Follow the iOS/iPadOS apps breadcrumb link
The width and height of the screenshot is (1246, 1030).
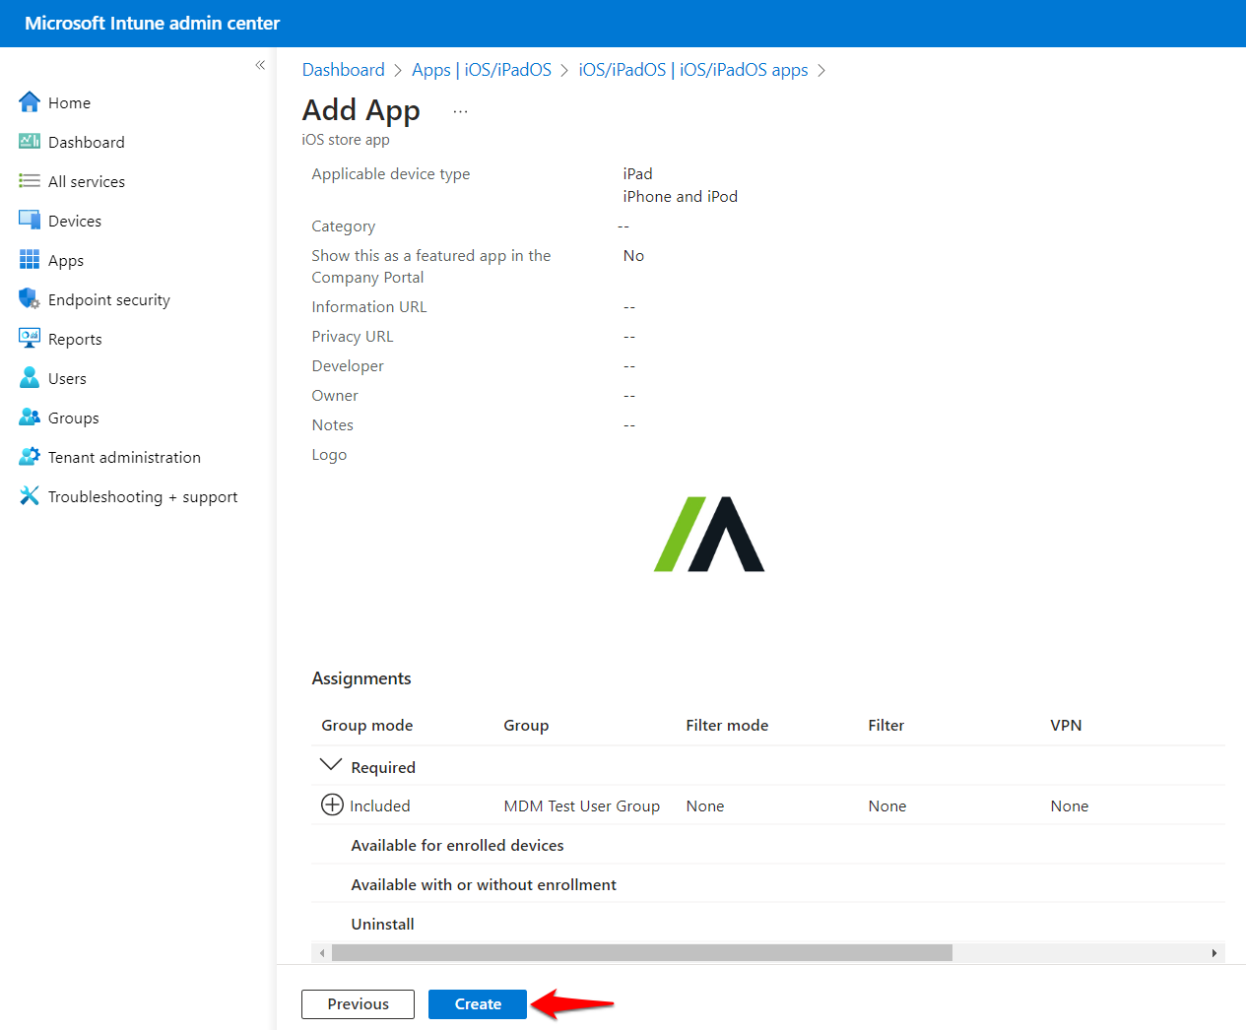[x=693, y=70]
